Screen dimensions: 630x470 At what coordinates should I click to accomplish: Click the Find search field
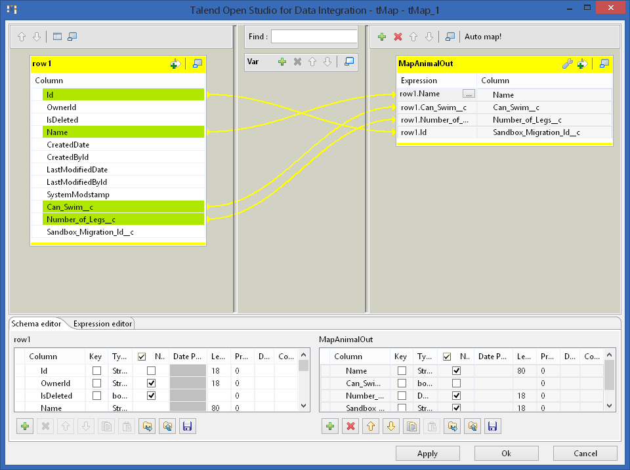point(314,37)
